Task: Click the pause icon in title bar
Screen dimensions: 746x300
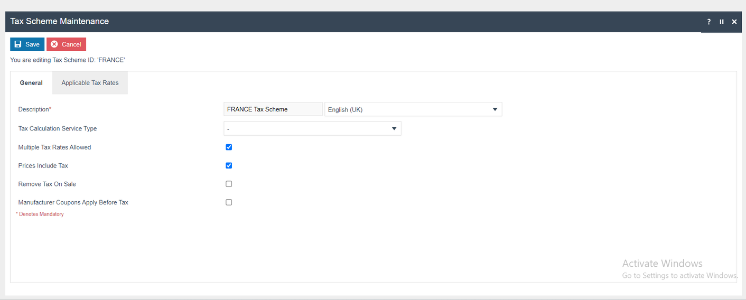Action: (722, 22)
